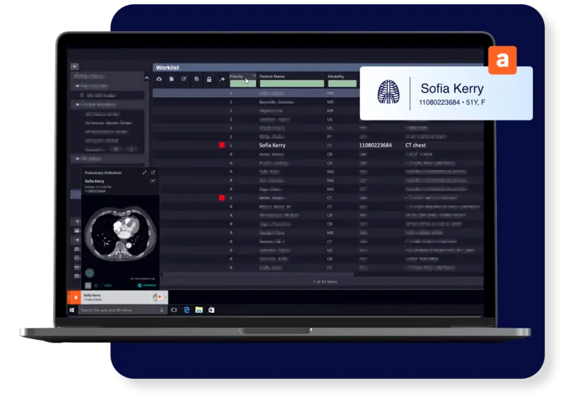Click the lock icon in worklist toolbar
This screenshot has width=566, height=400.
209,79
